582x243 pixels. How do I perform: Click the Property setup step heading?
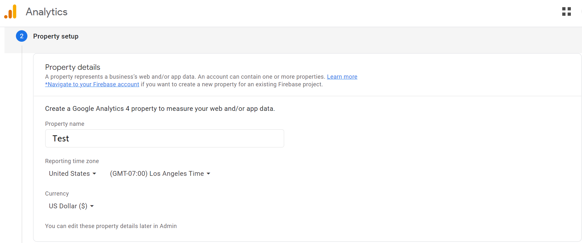click(56, 36)
